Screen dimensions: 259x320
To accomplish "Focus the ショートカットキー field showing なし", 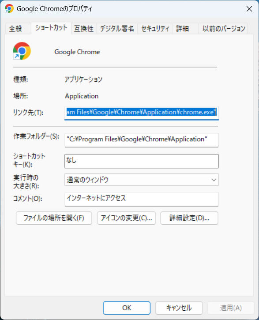I will click(x=142, y=161).
